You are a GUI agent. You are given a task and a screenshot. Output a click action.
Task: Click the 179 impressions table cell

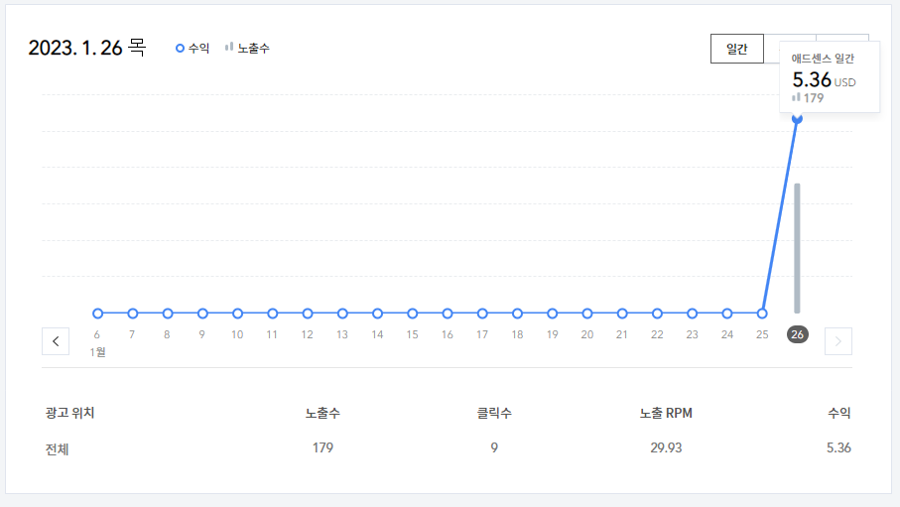[x=322, y=447]
